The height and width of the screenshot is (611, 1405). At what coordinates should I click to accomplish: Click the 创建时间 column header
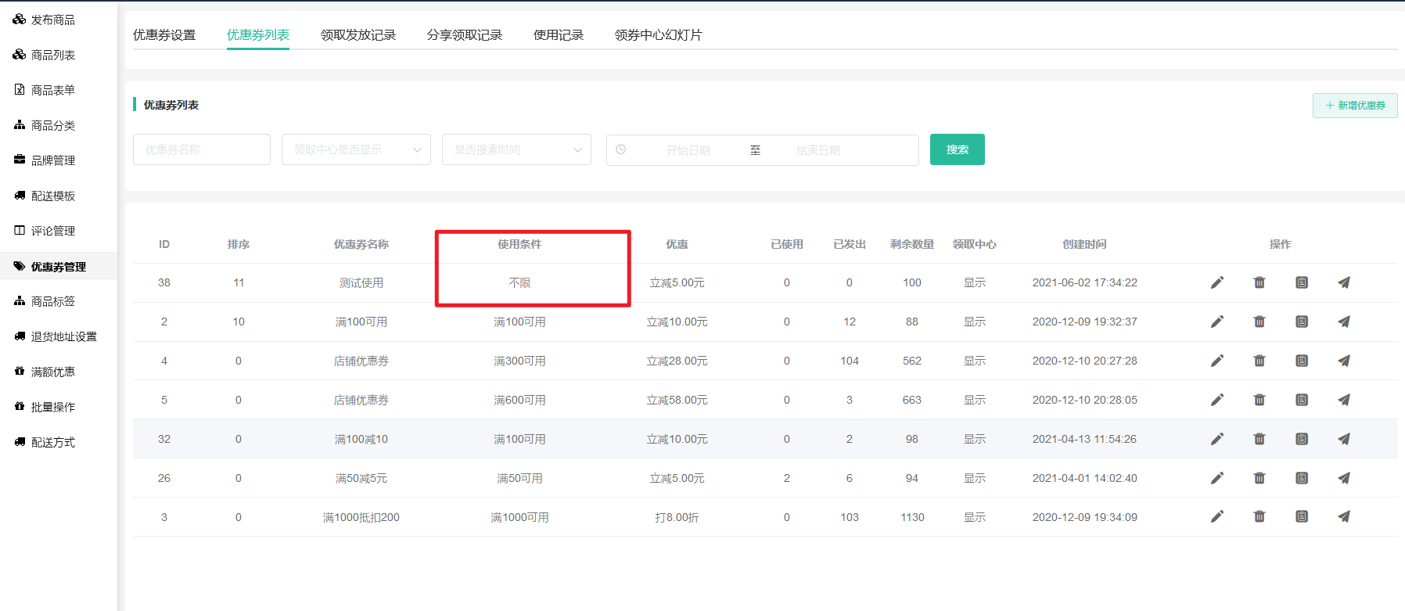tap(1084, 244)
